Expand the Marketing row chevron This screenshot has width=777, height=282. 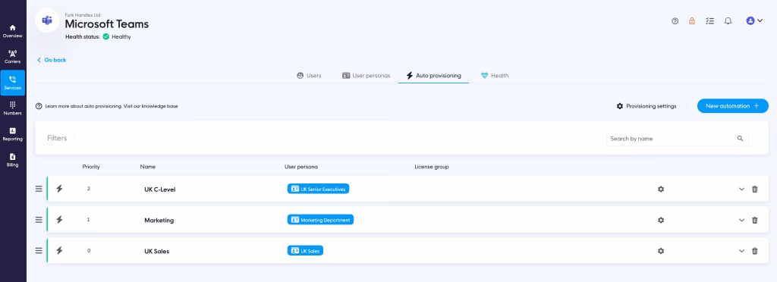(742, 220)
